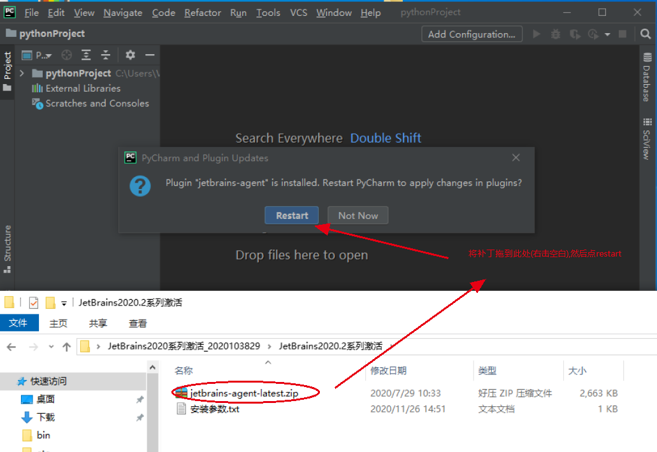
Task: Click JetBrains2020系列激活_2020103829 breadcrumb
Action: point(184,346)
